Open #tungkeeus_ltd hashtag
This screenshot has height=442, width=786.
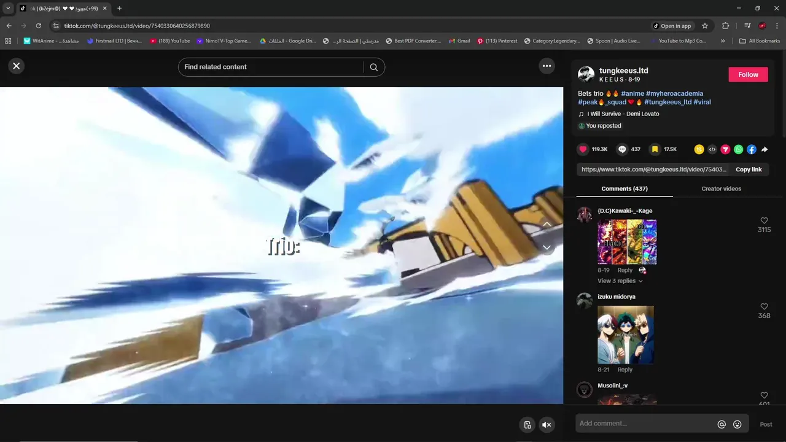tap(667, 102)
